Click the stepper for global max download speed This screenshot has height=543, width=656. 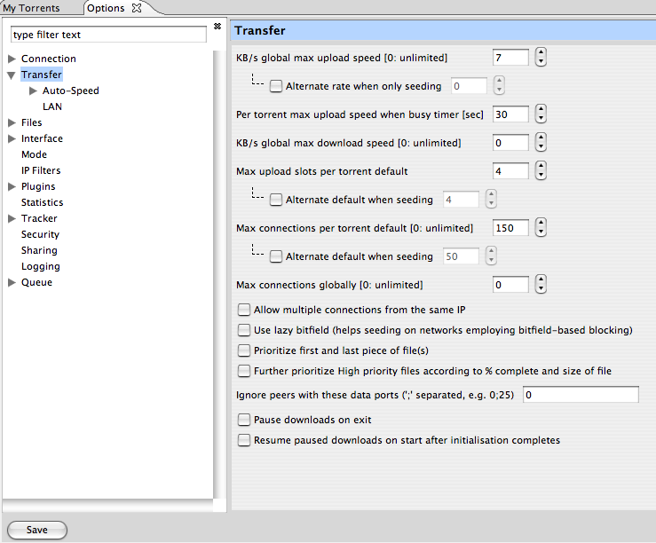[541, 143]
